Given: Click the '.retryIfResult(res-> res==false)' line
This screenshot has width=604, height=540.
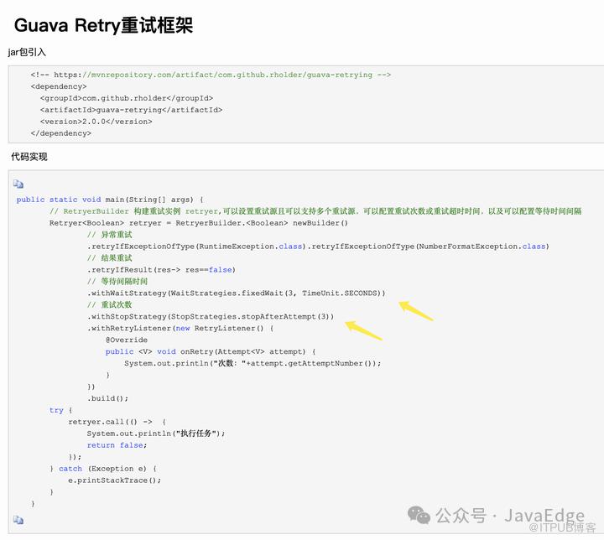Looking at the screenshot, I should tap(161, 270).
